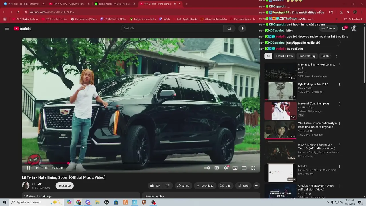Viewport: 366px width, 206px height.
Task: Toggle full screen video
Action: coord(253,168)
